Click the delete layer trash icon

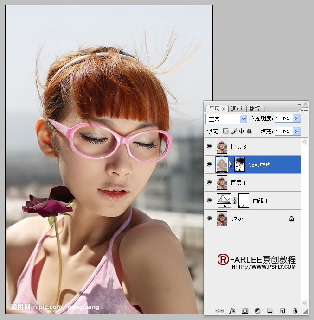pyautogui.click(x=295, y=311)
